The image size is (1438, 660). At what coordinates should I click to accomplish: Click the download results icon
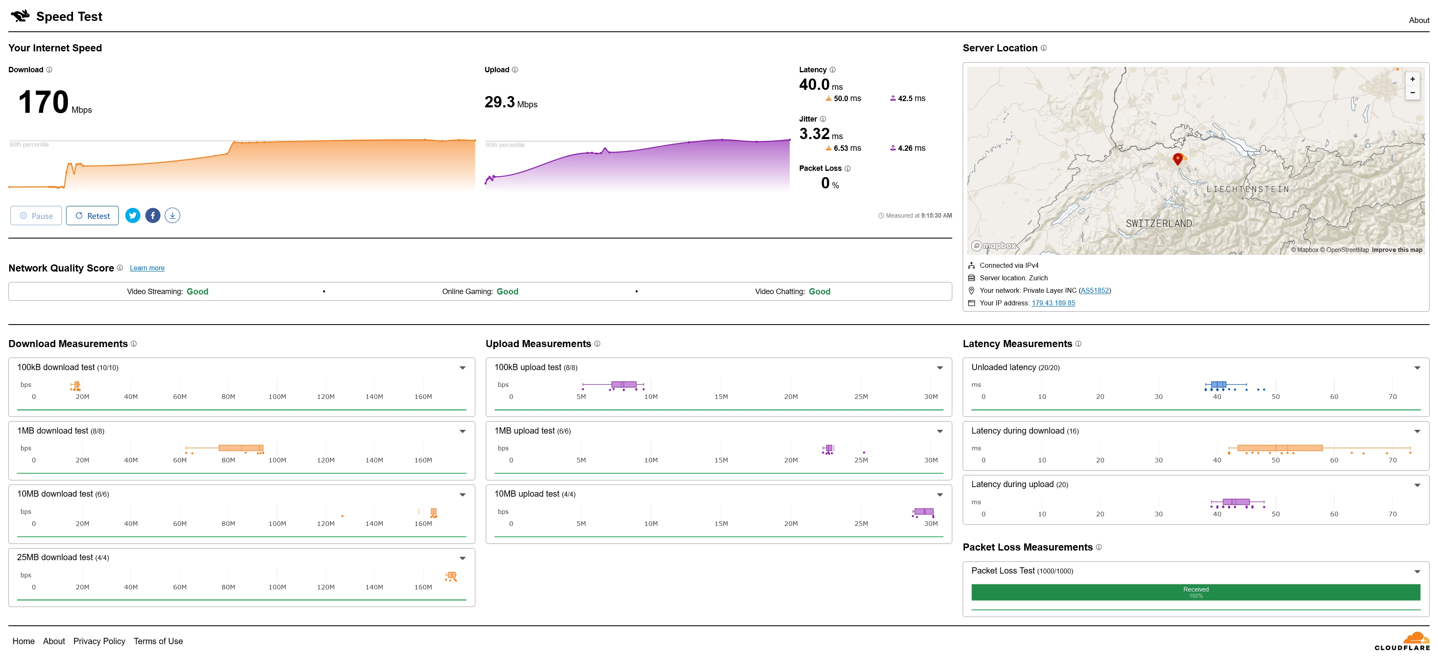[x=173, y=216]
